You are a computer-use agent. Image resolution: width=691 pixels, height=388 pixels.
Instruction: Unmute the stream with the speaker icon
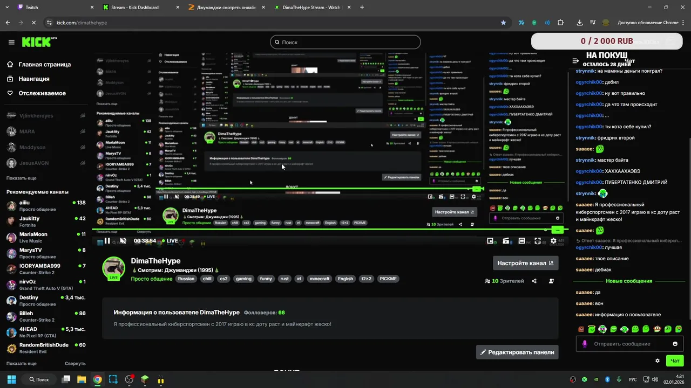[123, 241]
